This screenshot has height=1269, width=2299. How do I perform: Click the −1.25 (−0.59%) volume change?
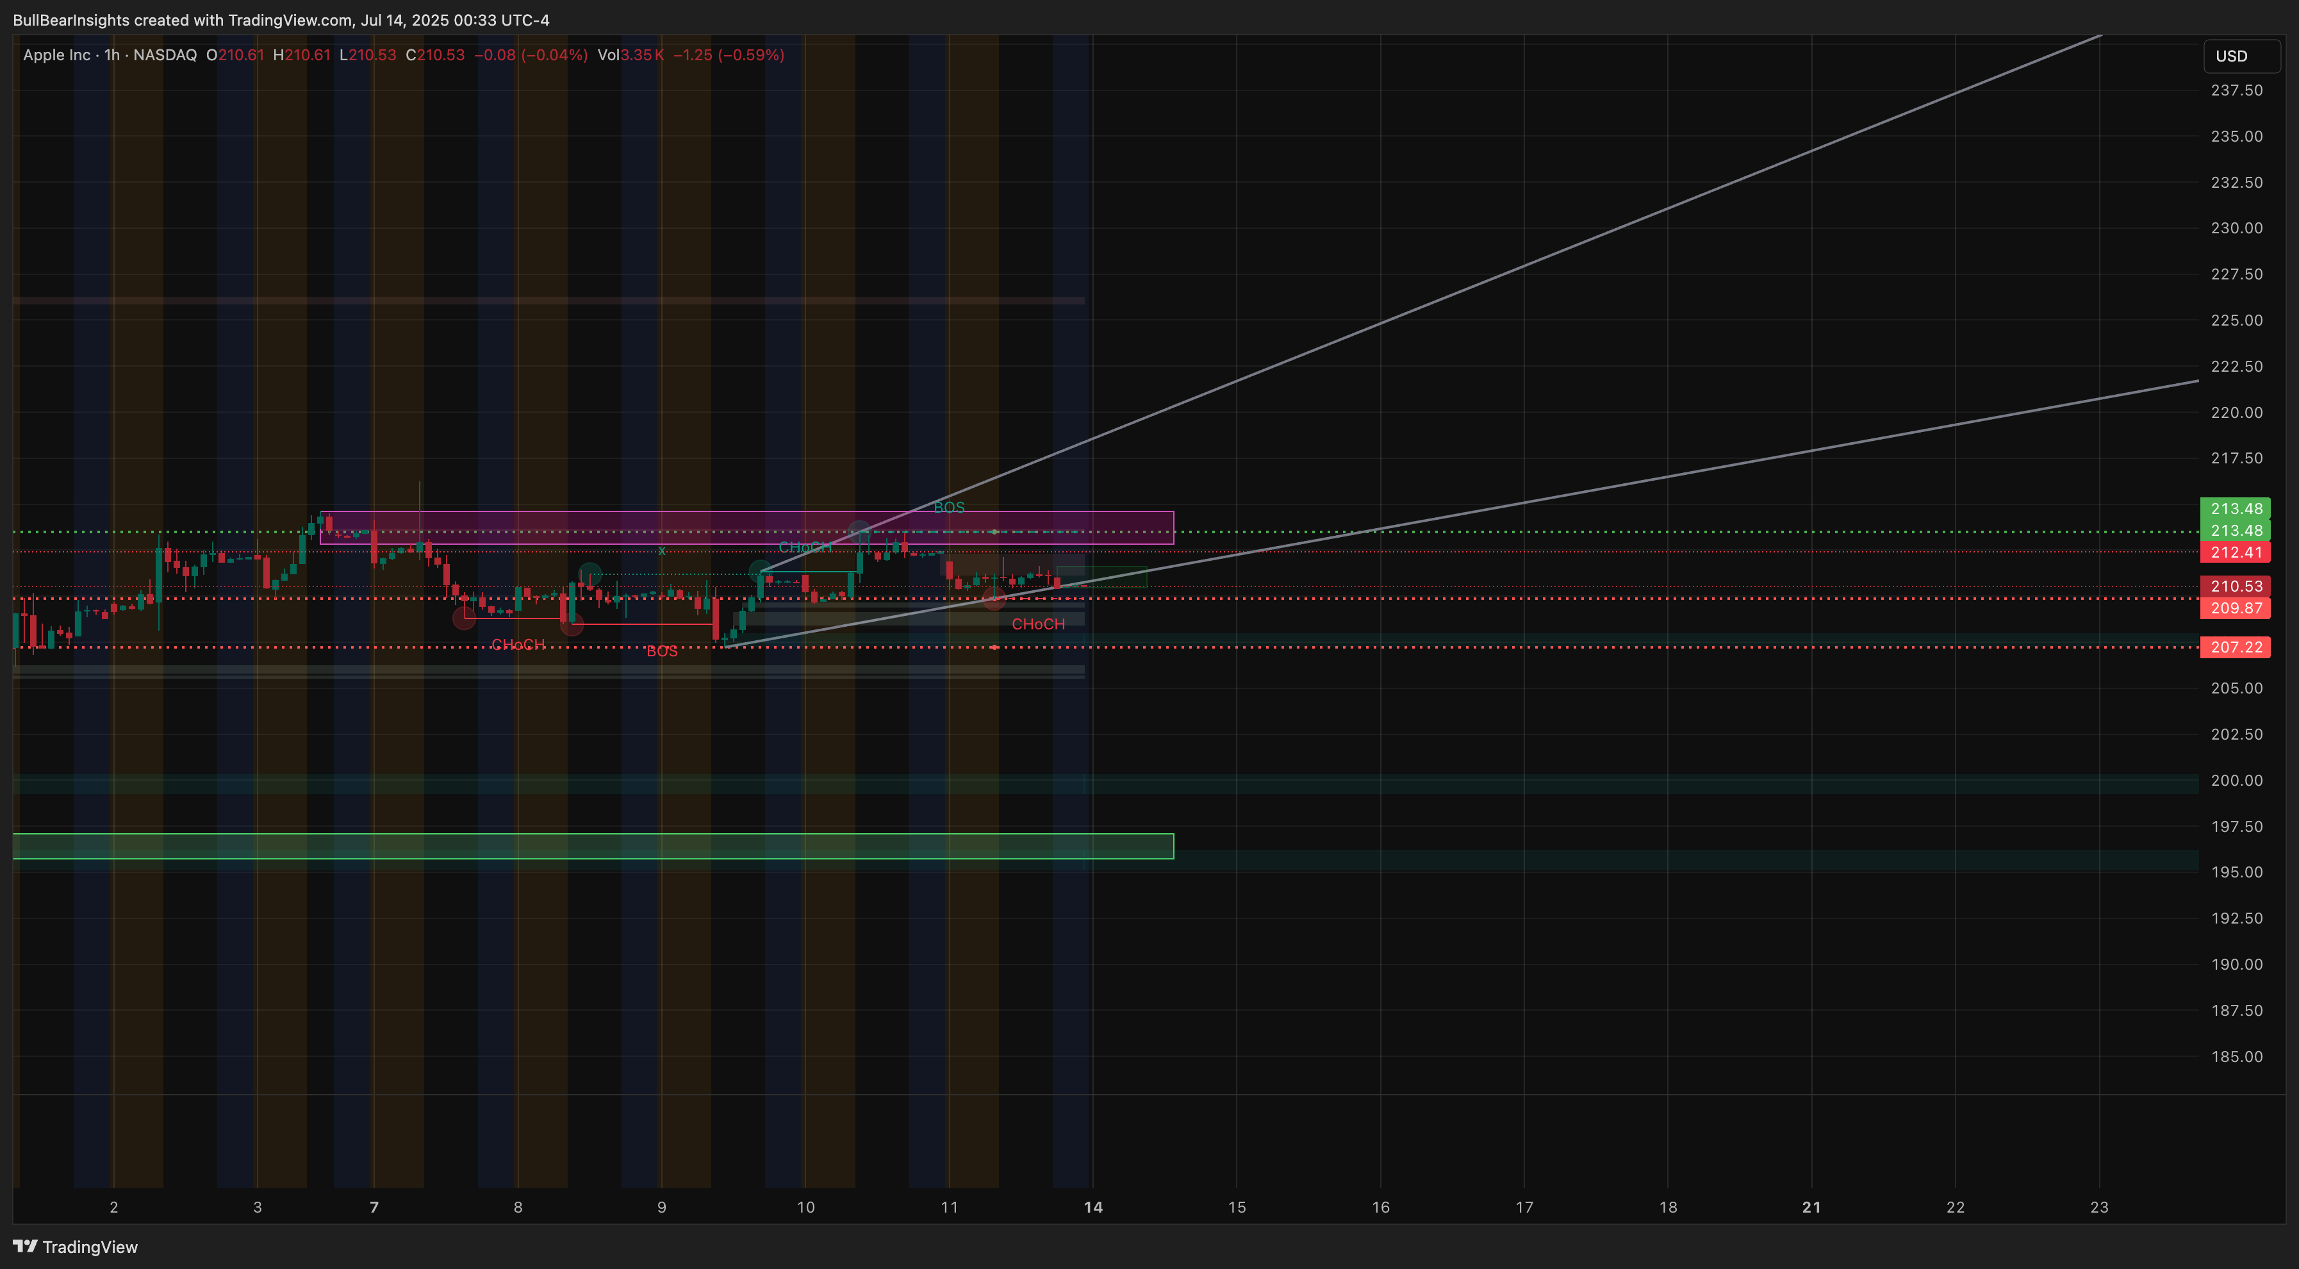pyautogui.click(x=729, y=55)
